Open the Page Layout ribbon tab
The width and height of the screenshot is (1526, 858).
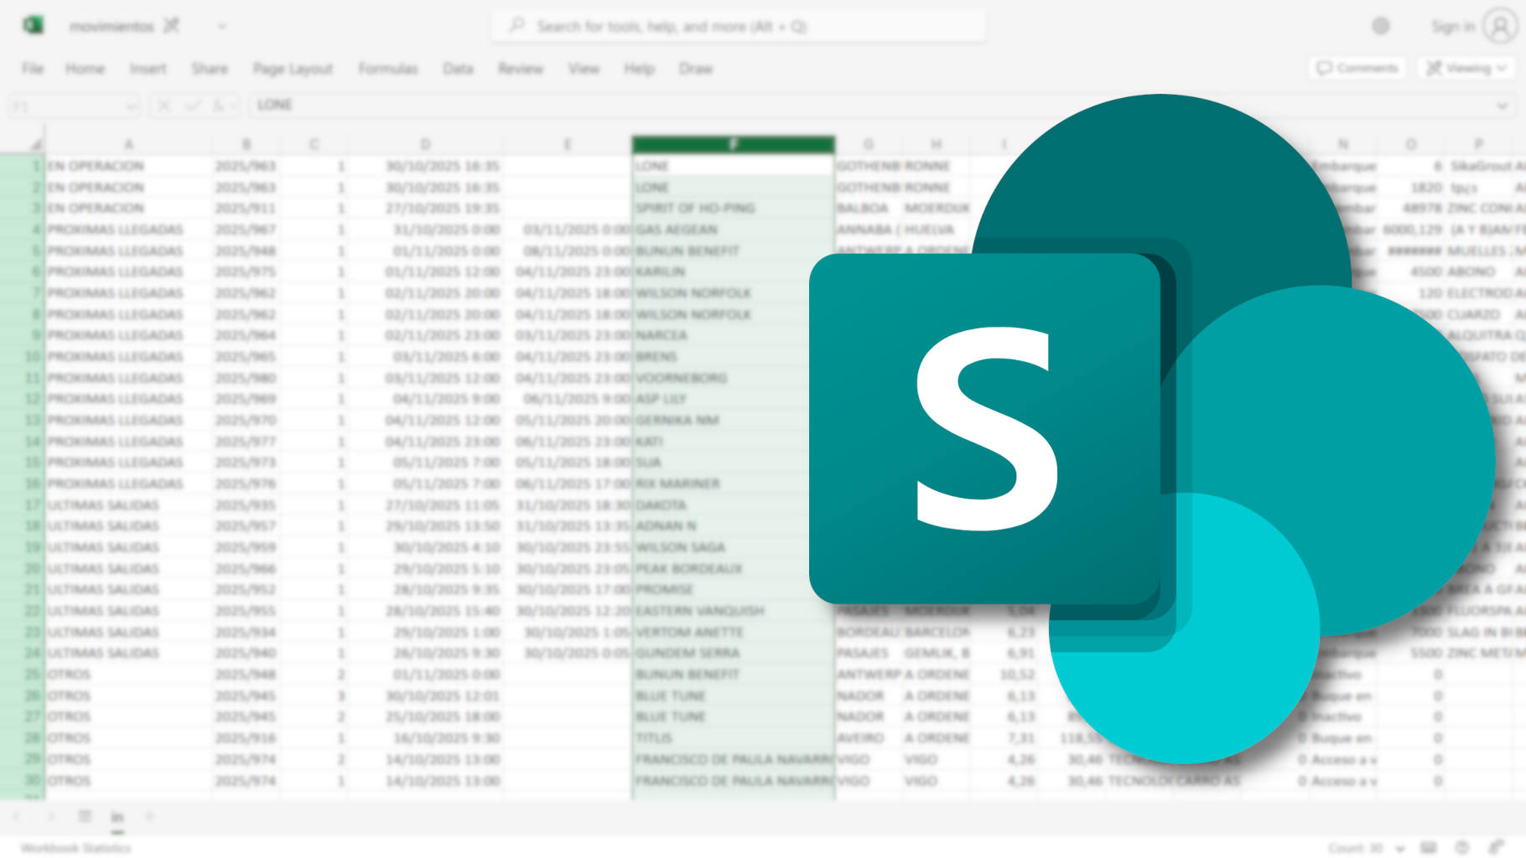coord(293,69)
